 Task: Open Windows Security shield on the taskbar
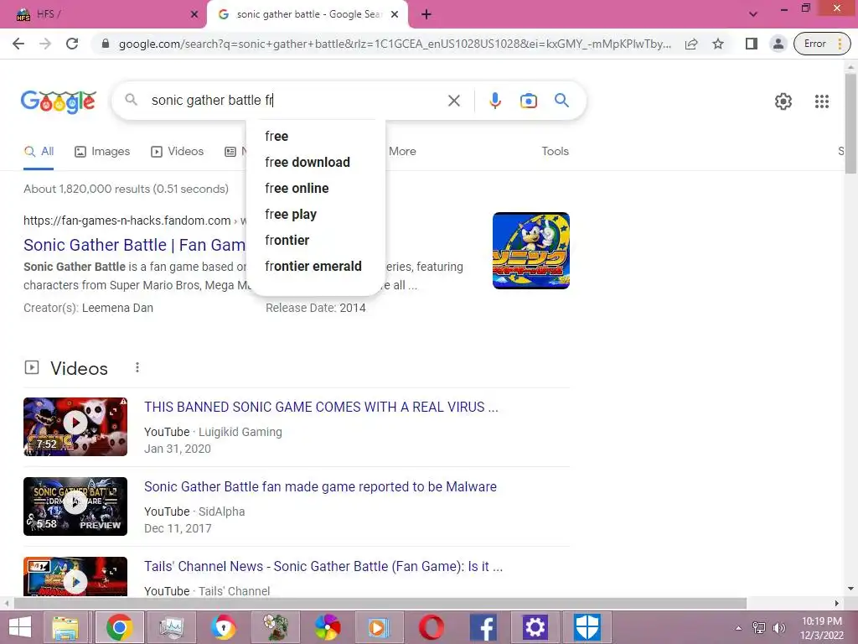[587, 627]
